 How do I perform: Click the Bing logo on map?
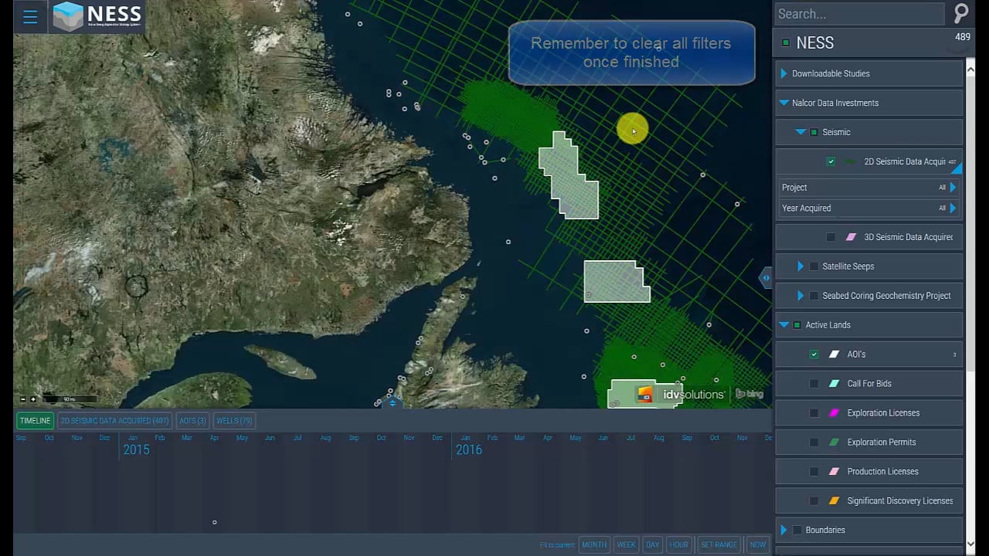749,394
